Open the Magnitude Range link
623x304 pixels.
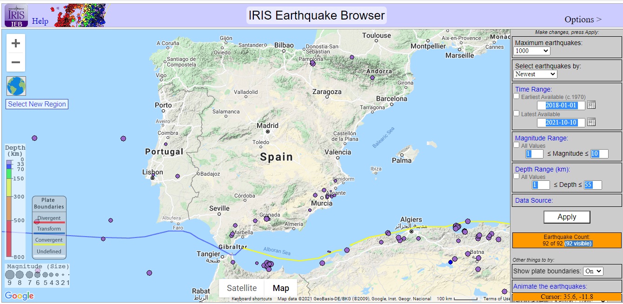click(x=541, y=138)
